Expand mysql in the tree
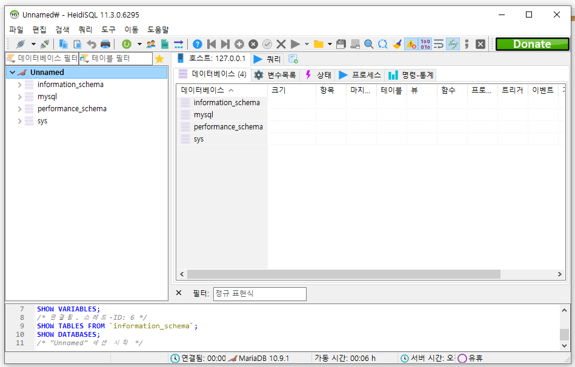Screen dimensions: 575x367 click(x=20, y=97)
